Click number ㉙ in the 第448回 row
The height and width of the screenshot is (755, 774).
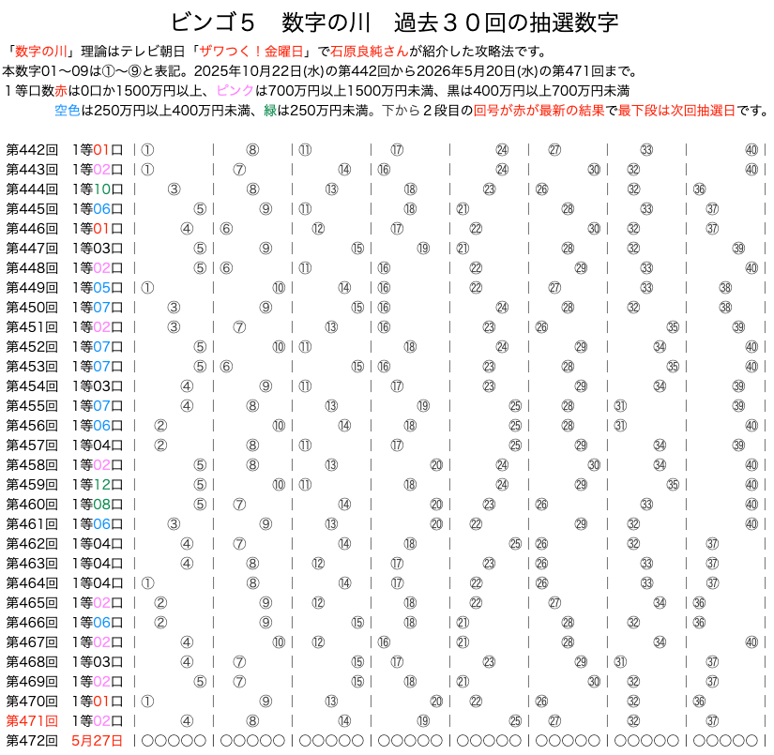tap(581, 268)
